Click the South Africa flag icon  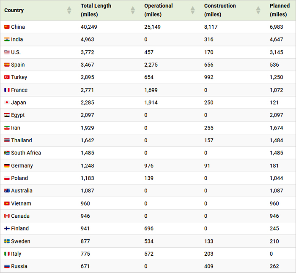point(7,153)
